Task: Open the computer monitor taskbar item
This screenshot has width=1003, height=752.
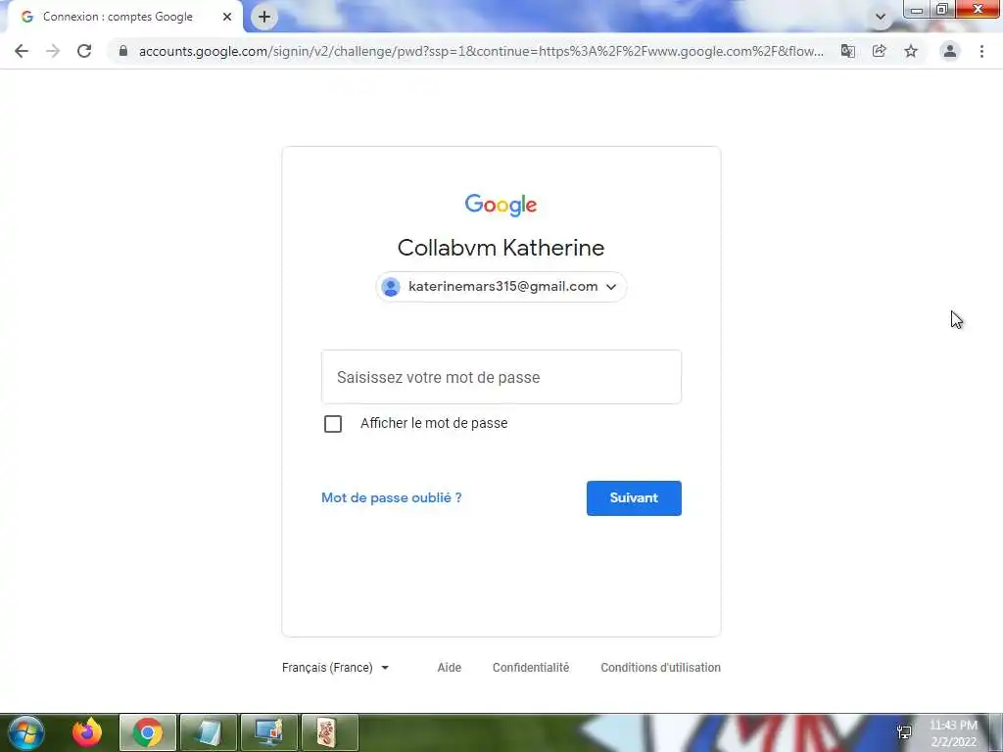Action: pos(269,732)
